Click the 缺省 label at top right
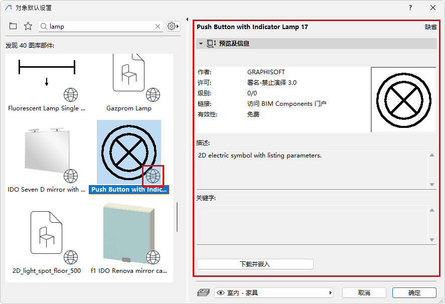The width and height of the screenshot is (445, 304). [x=431, y=27]
